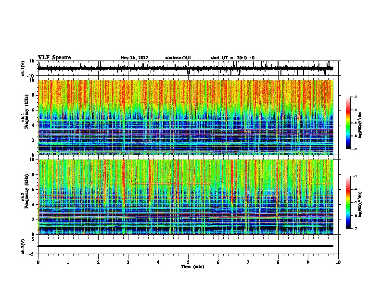Click the "Time (min)" x-axis label
Image resolution: width=381 pixels, height=294 pixels.
click(192, 267)
